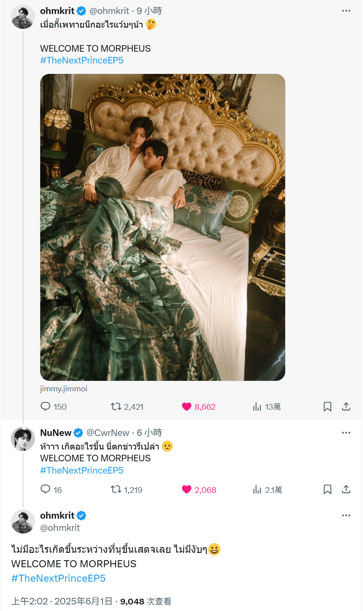Reply to NuNew's tweet
This screenshot has width=363, height=611.
point(45,489)
